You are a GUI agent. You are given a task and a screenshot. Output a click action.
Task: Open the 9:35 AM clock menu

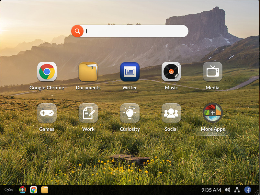tap(211, 190)
